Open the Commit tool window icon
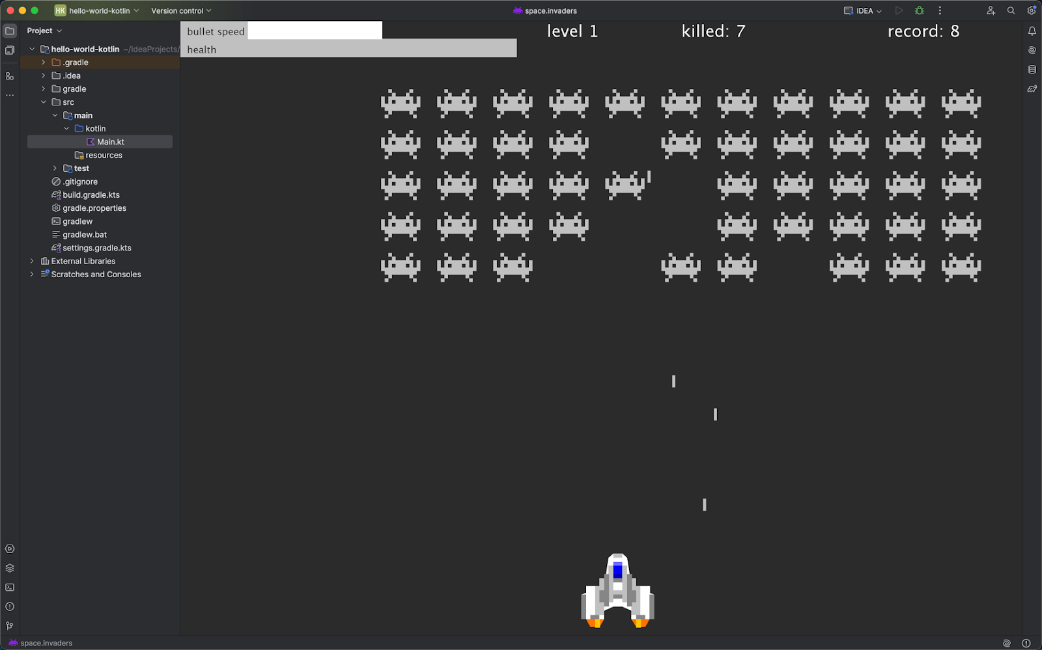The image size is (1042, 650). click(10, 50)
